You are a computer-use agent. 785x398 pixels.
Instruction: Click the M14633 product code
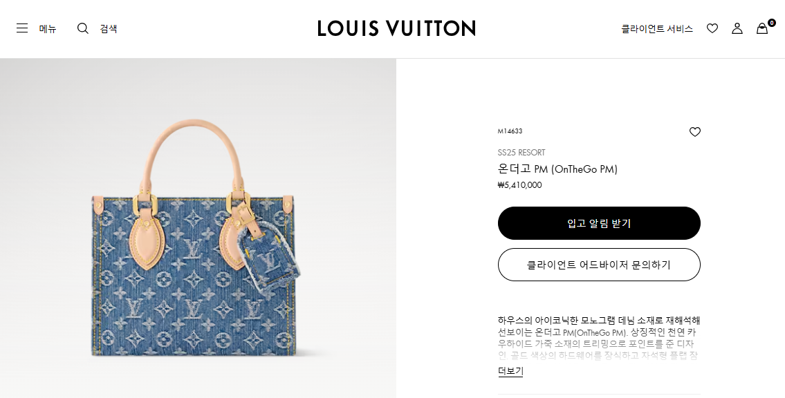(510, 131)
